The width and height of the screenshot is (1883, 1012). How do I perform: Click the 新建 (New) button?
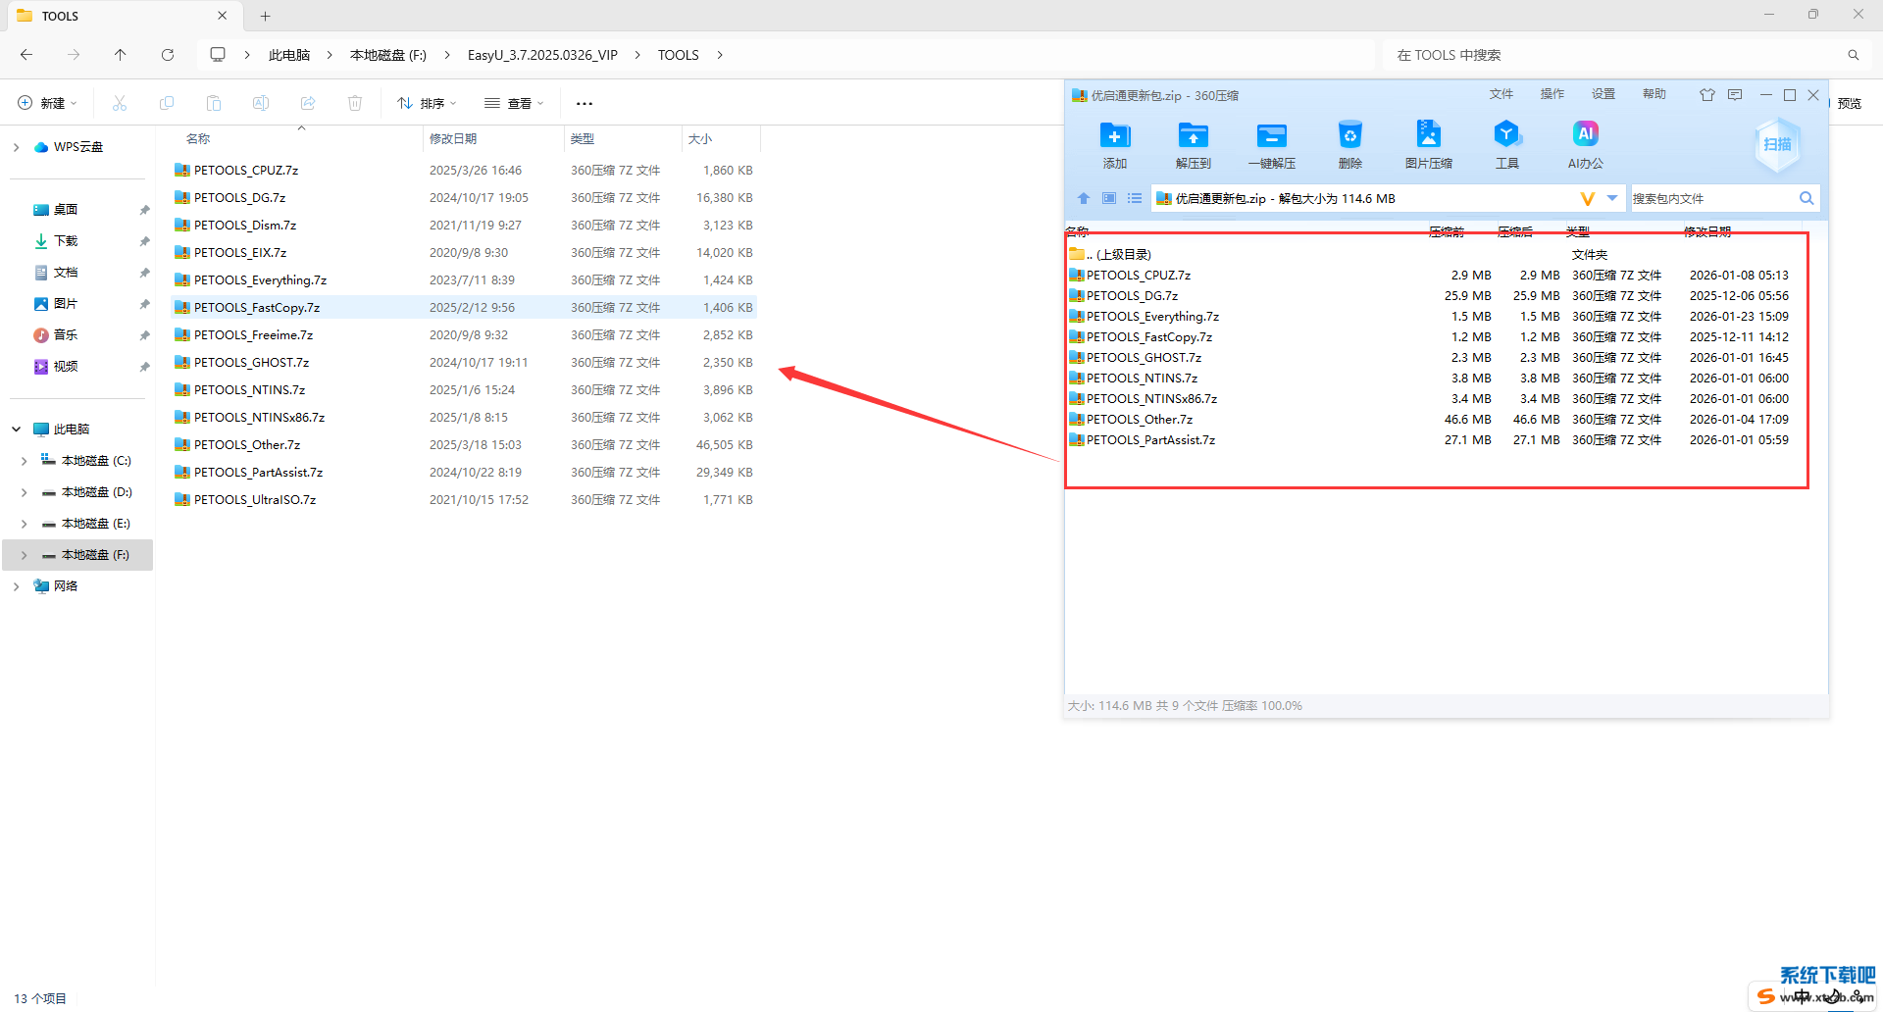point(47,103)
